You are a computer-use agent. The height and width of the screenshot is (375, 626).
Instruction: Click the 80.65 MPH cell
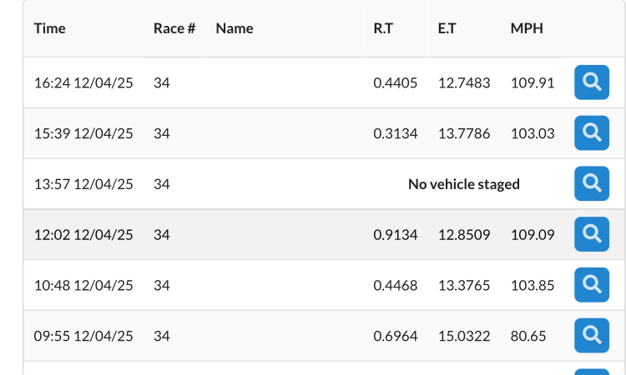[528, 336]
